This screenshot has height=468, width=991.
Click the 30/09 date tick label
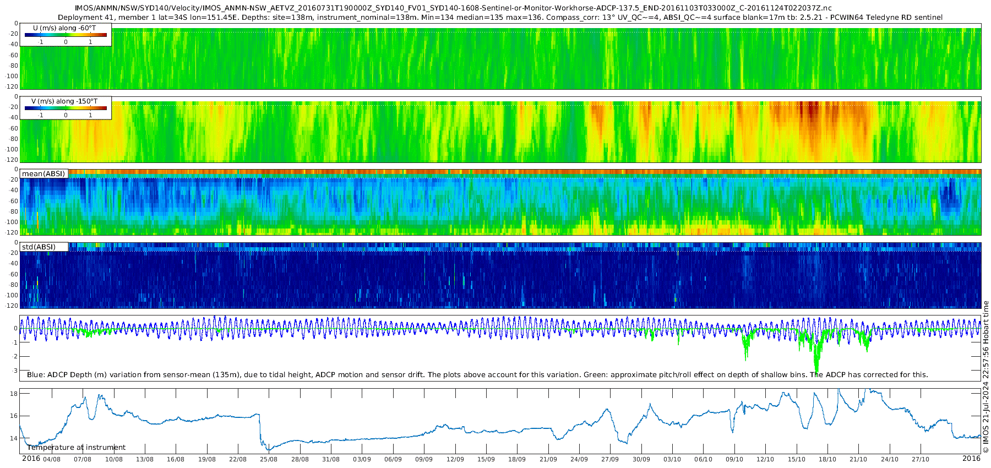tap(641, 459)
